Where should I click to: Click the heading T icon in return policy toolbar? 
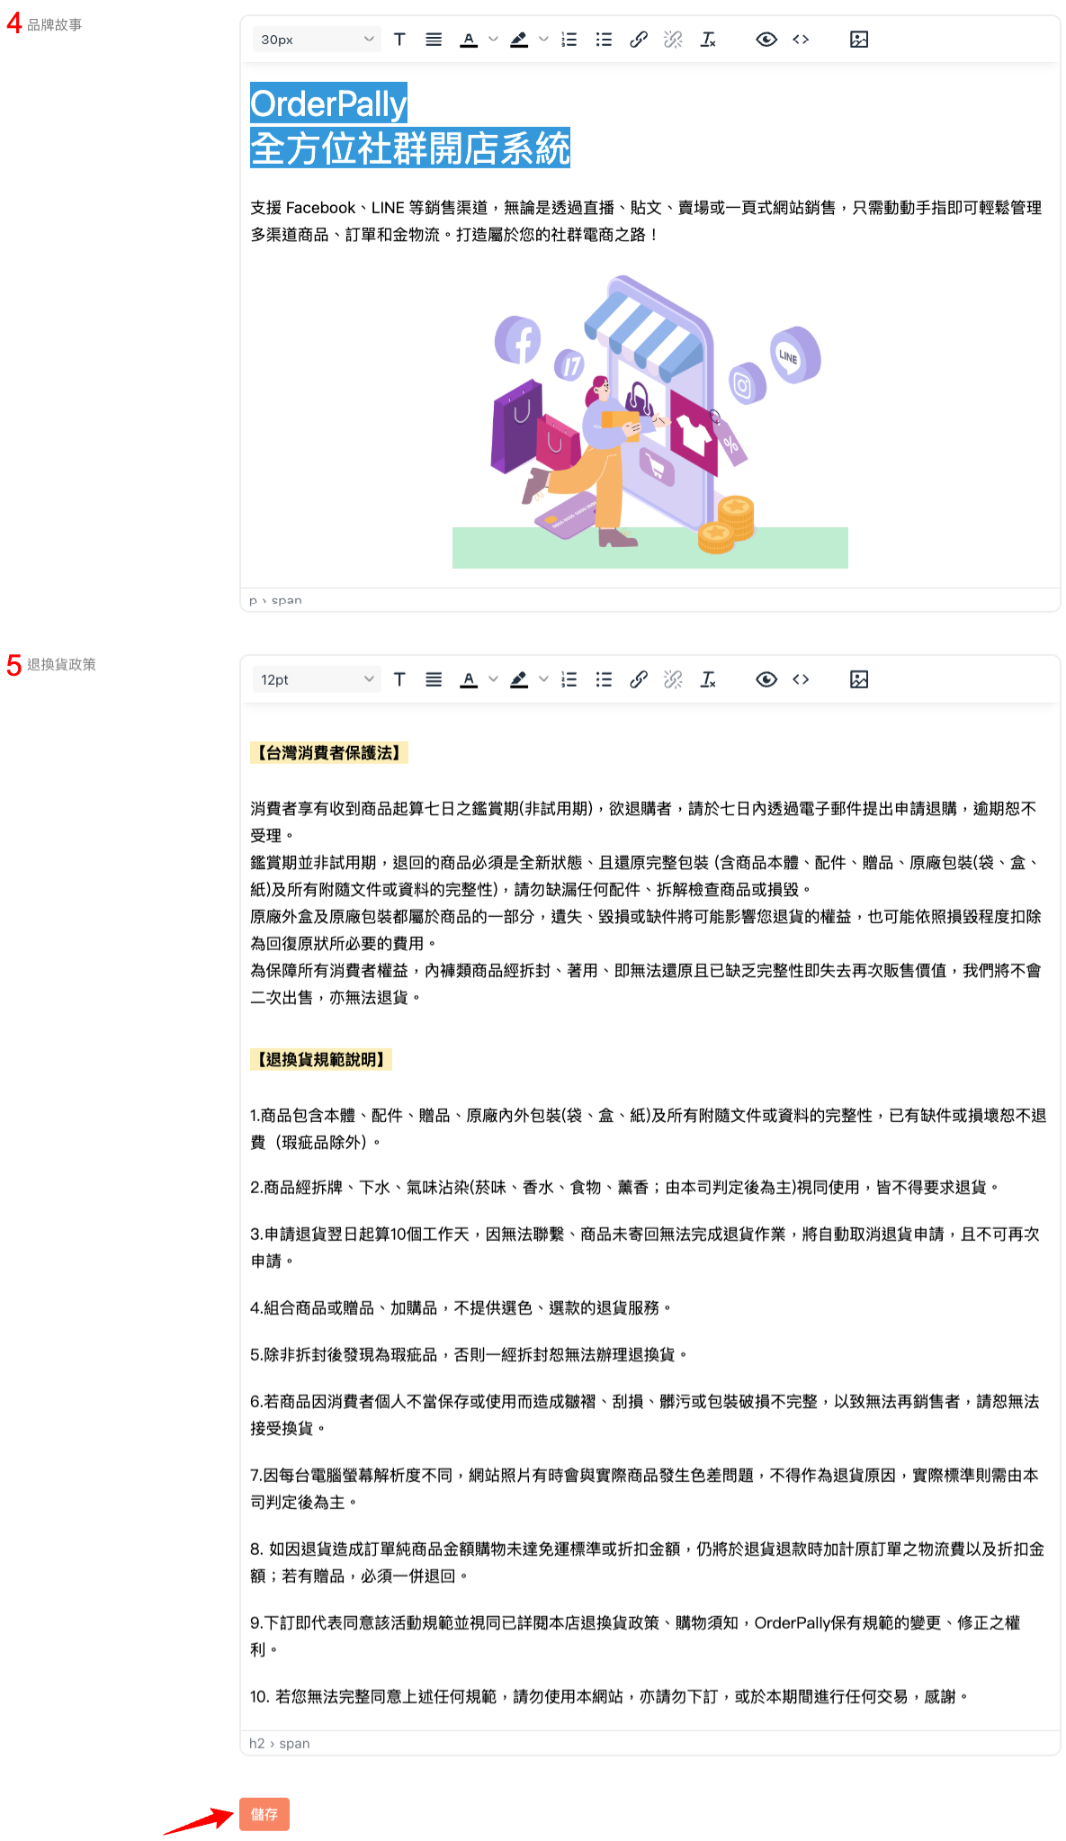(399, 680)
